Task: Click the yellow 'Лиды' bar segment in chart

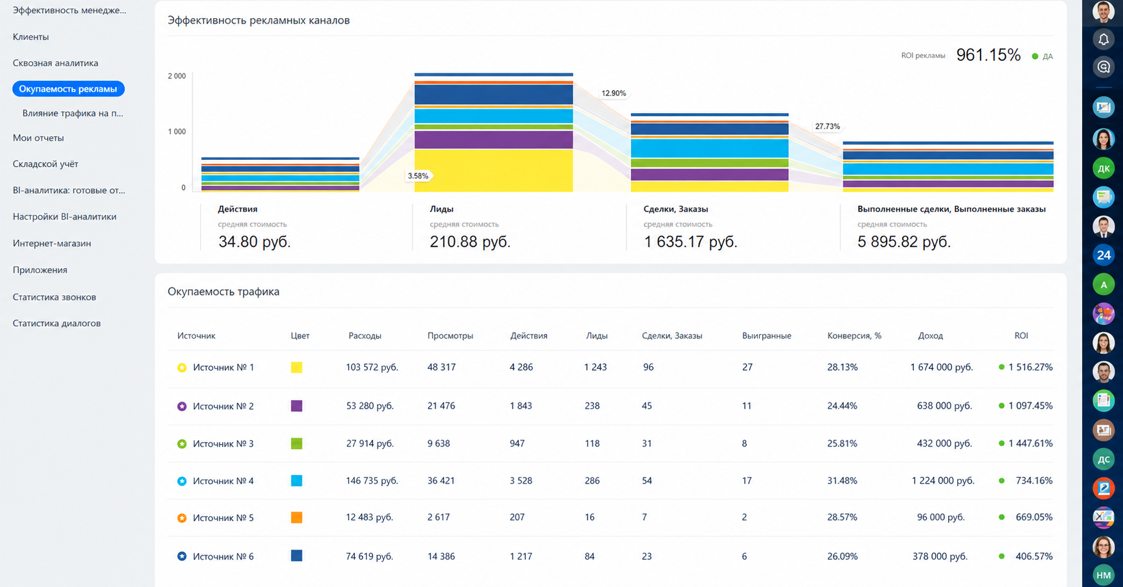Action: coord(493,170)
